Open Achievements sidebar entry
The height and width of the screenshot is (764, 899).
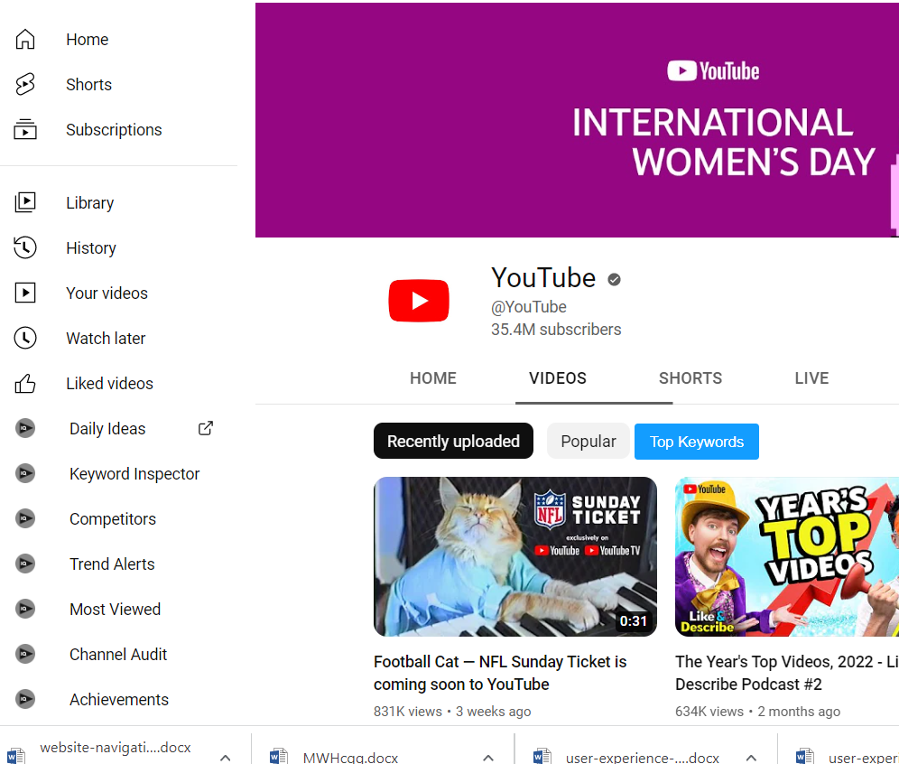(118, 700)
